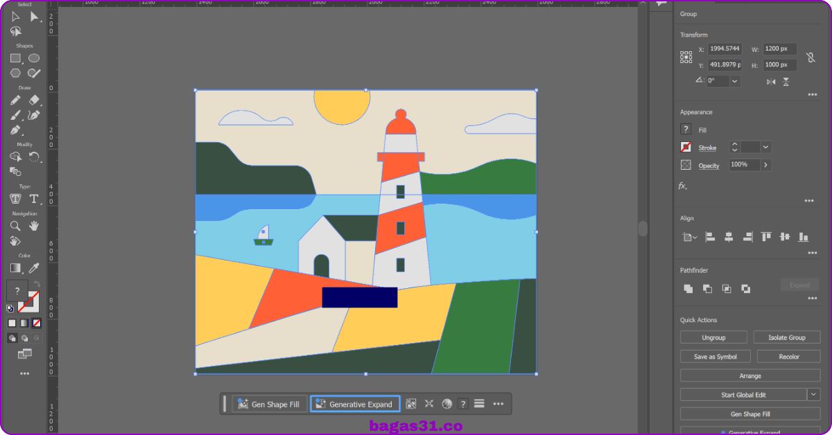Click the Fill color swatch in Appearance
The height and width of the screenshot is (435, 832).
[686, 130]
